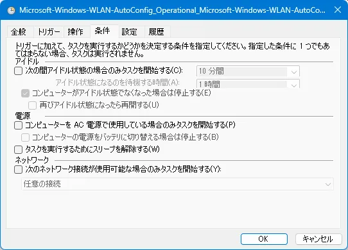Click the 電源 section heading
Image resolution: width=348 pixels, height=250 pixels.
(22, 115)
